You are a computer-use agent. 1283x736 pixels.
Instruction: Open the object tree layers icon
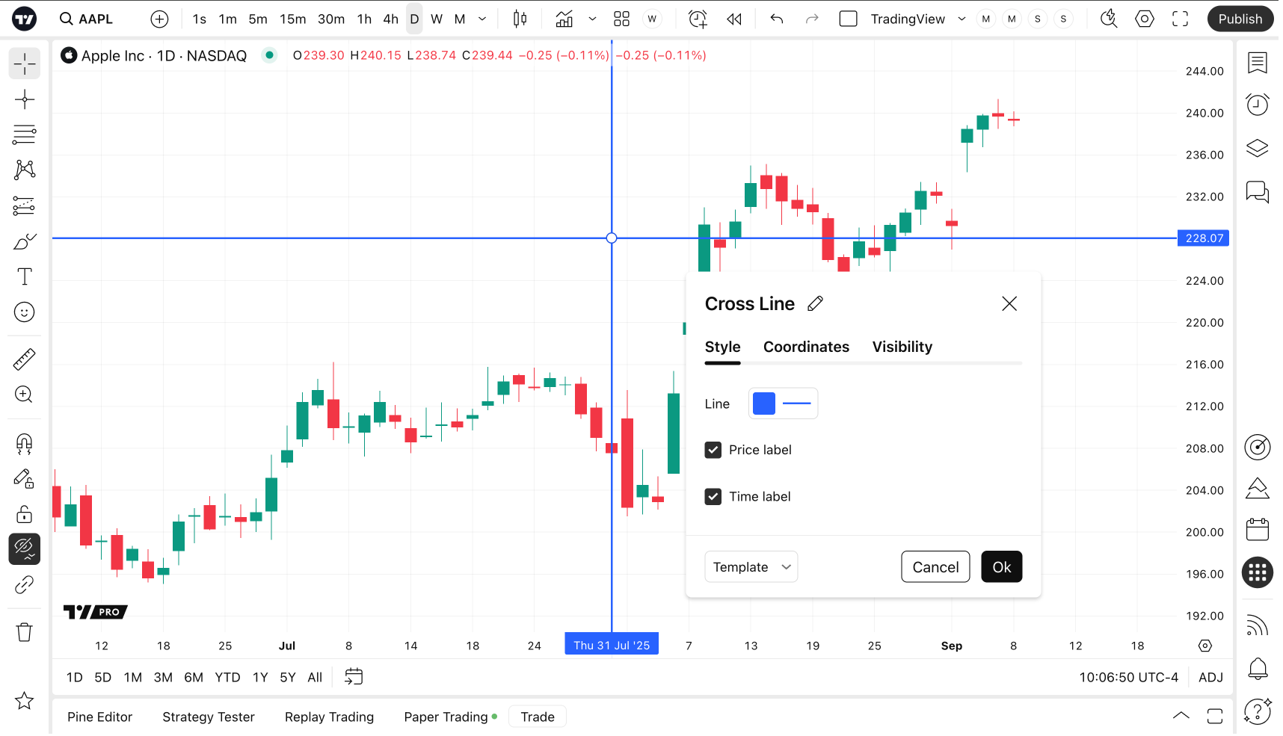click(1259, 149)
